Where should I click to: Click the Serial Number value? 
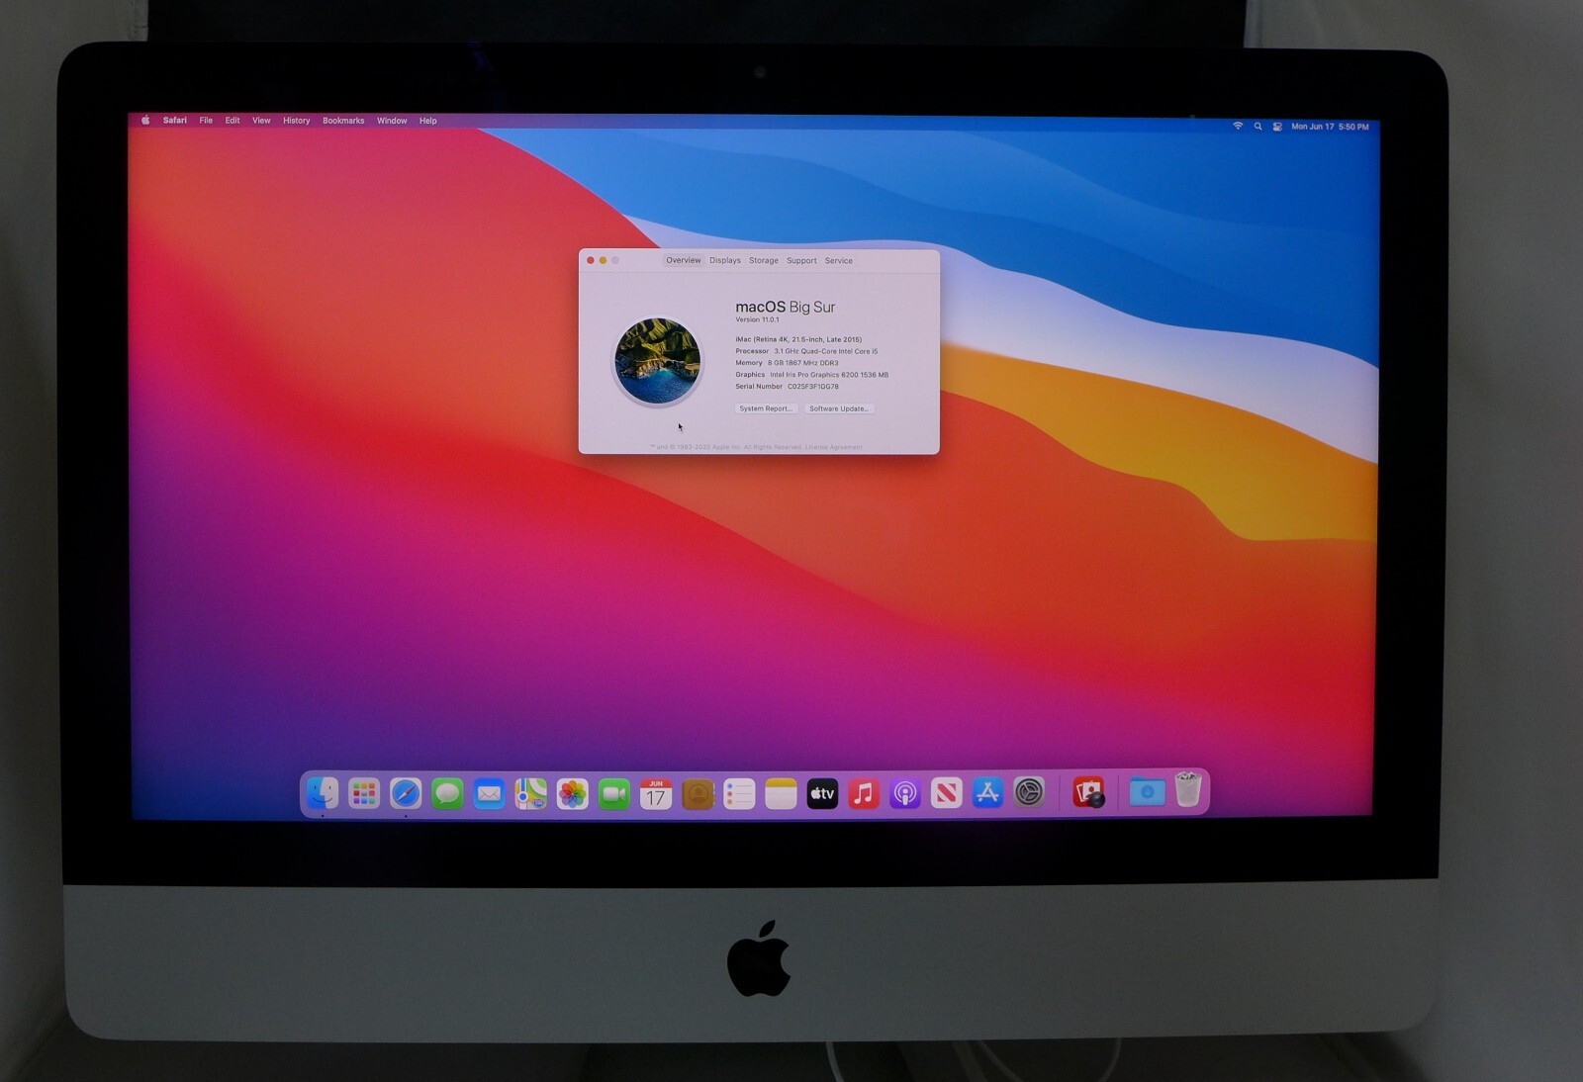pos(813,387)
